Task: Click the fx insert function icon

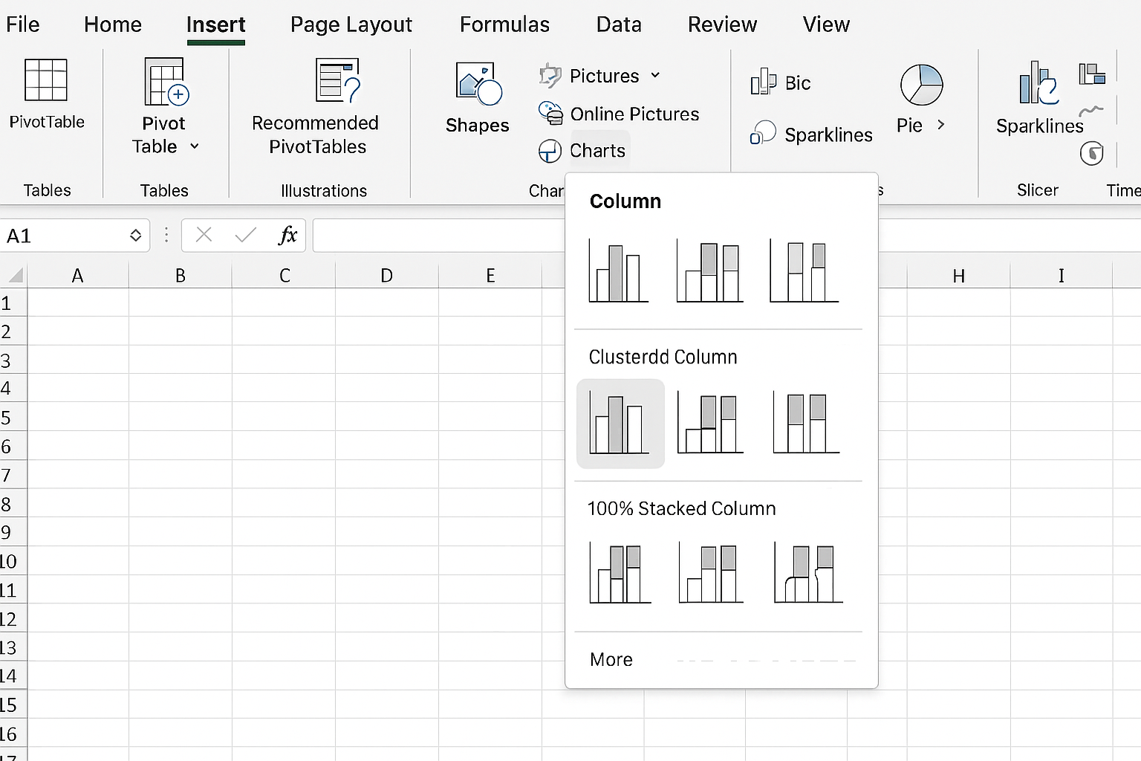Action: tap(287, 236)
